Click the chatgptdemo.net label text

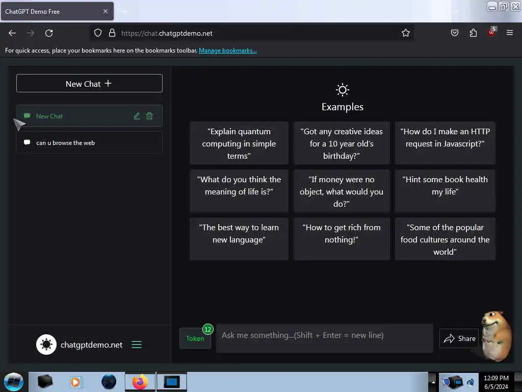(92, 345)
